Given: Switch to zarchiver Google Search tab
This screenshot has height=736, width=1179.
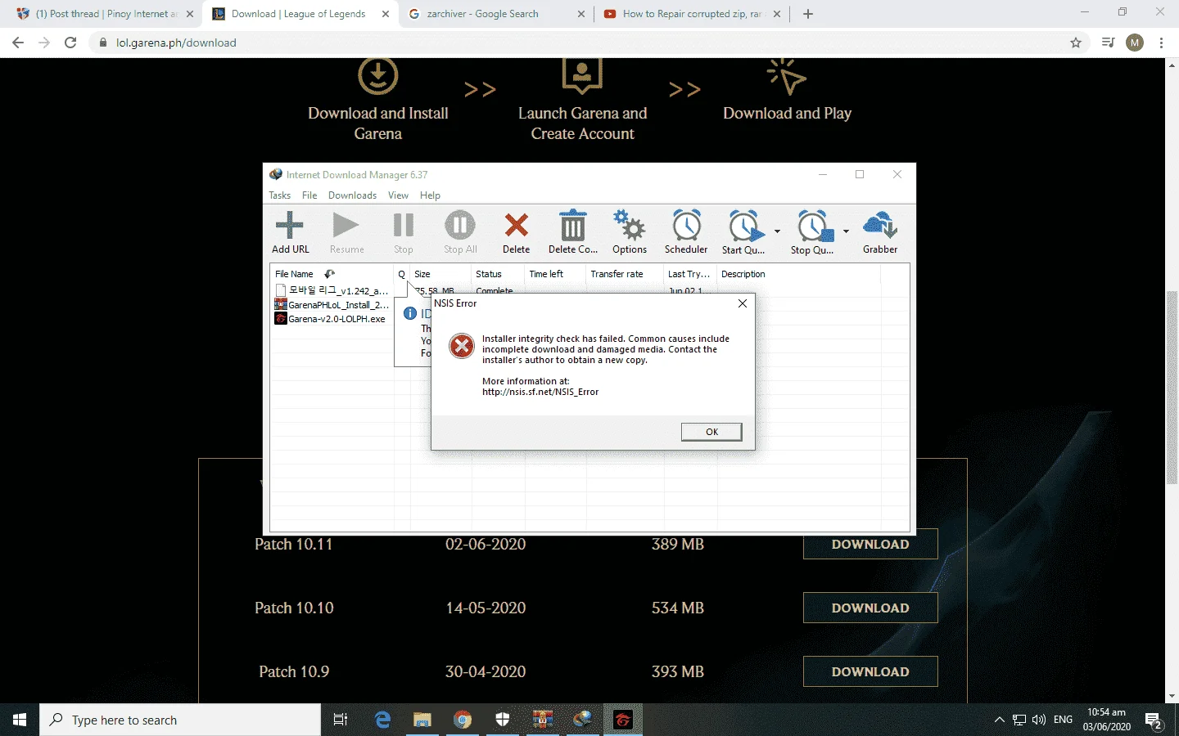Looking at the screenshot, I should pyautogui.click(x=495, y=14).
